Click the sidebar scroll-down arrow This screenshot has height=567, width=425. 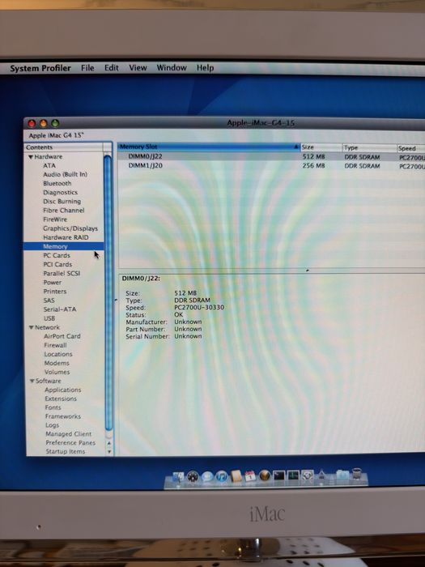click(x=109, y=452)
